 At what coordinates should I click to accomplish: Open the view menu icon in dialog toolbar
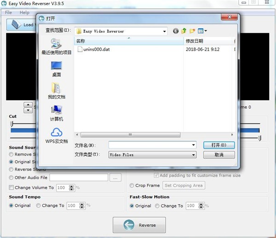[x=201, y=31]
